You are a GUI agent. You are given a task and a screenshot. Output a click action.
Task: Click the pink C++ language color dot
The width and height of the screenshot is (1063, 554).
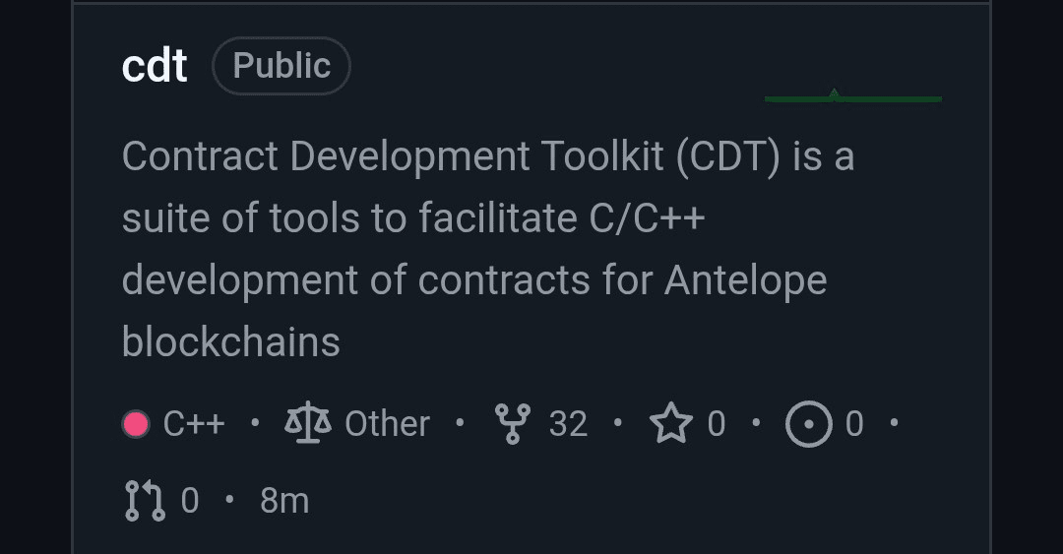pos(136,424)
